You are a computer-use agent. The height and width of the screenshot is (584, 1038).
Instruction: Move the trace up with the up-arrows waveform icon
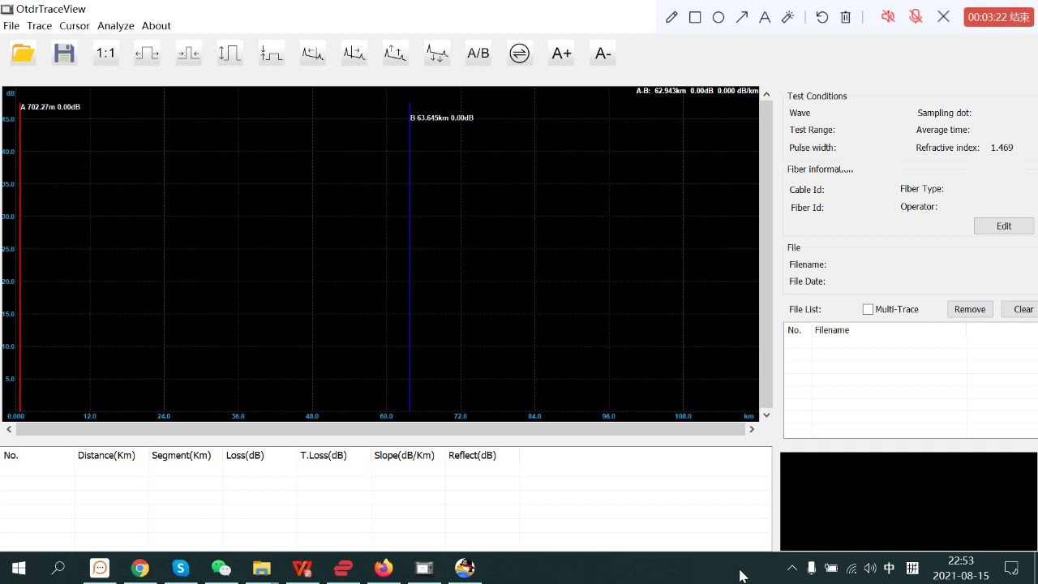pos(396,54)
